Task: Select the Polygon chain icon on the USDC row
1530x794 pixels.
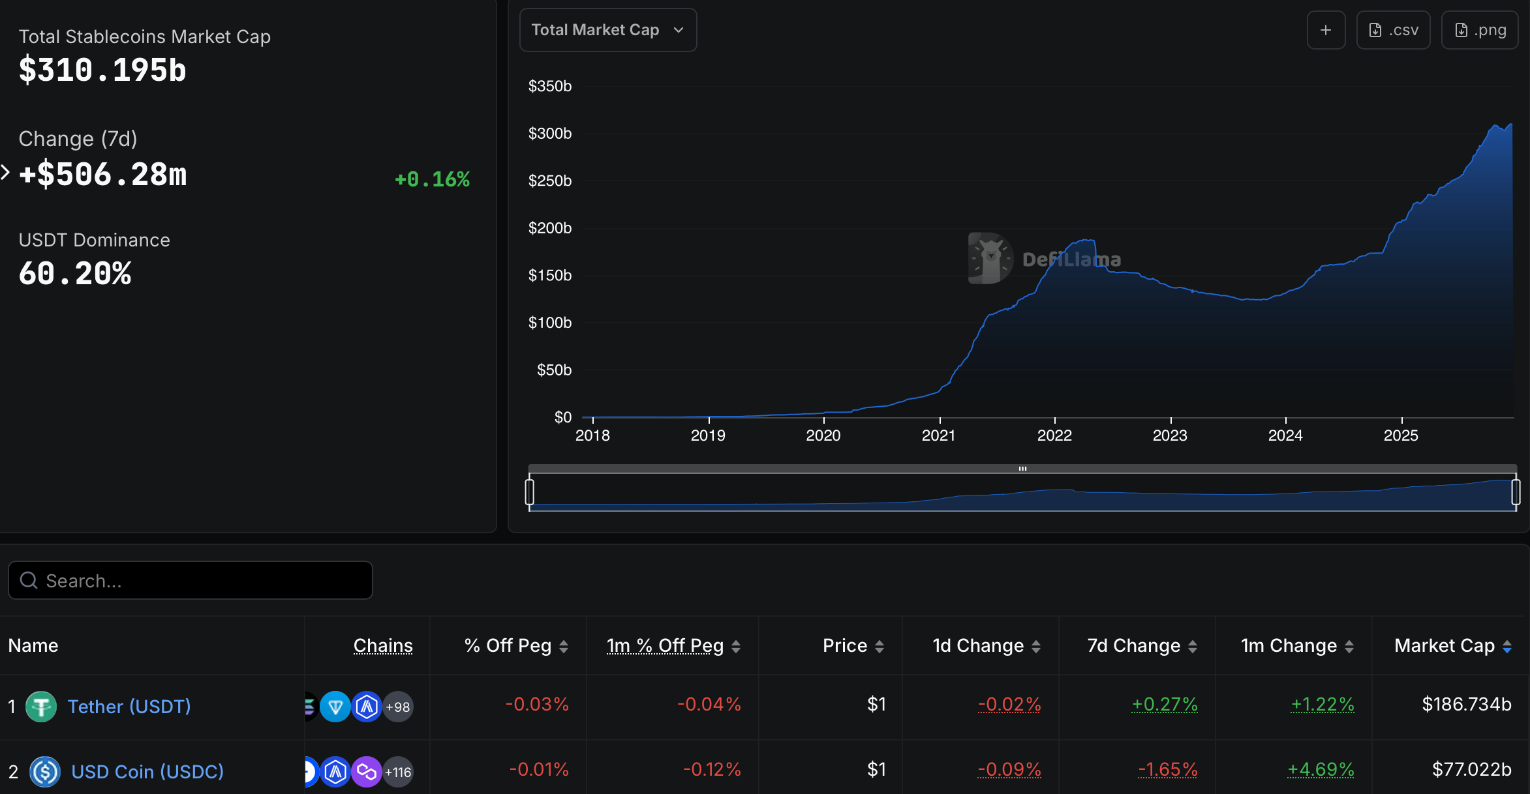Action: pos(367,772)
